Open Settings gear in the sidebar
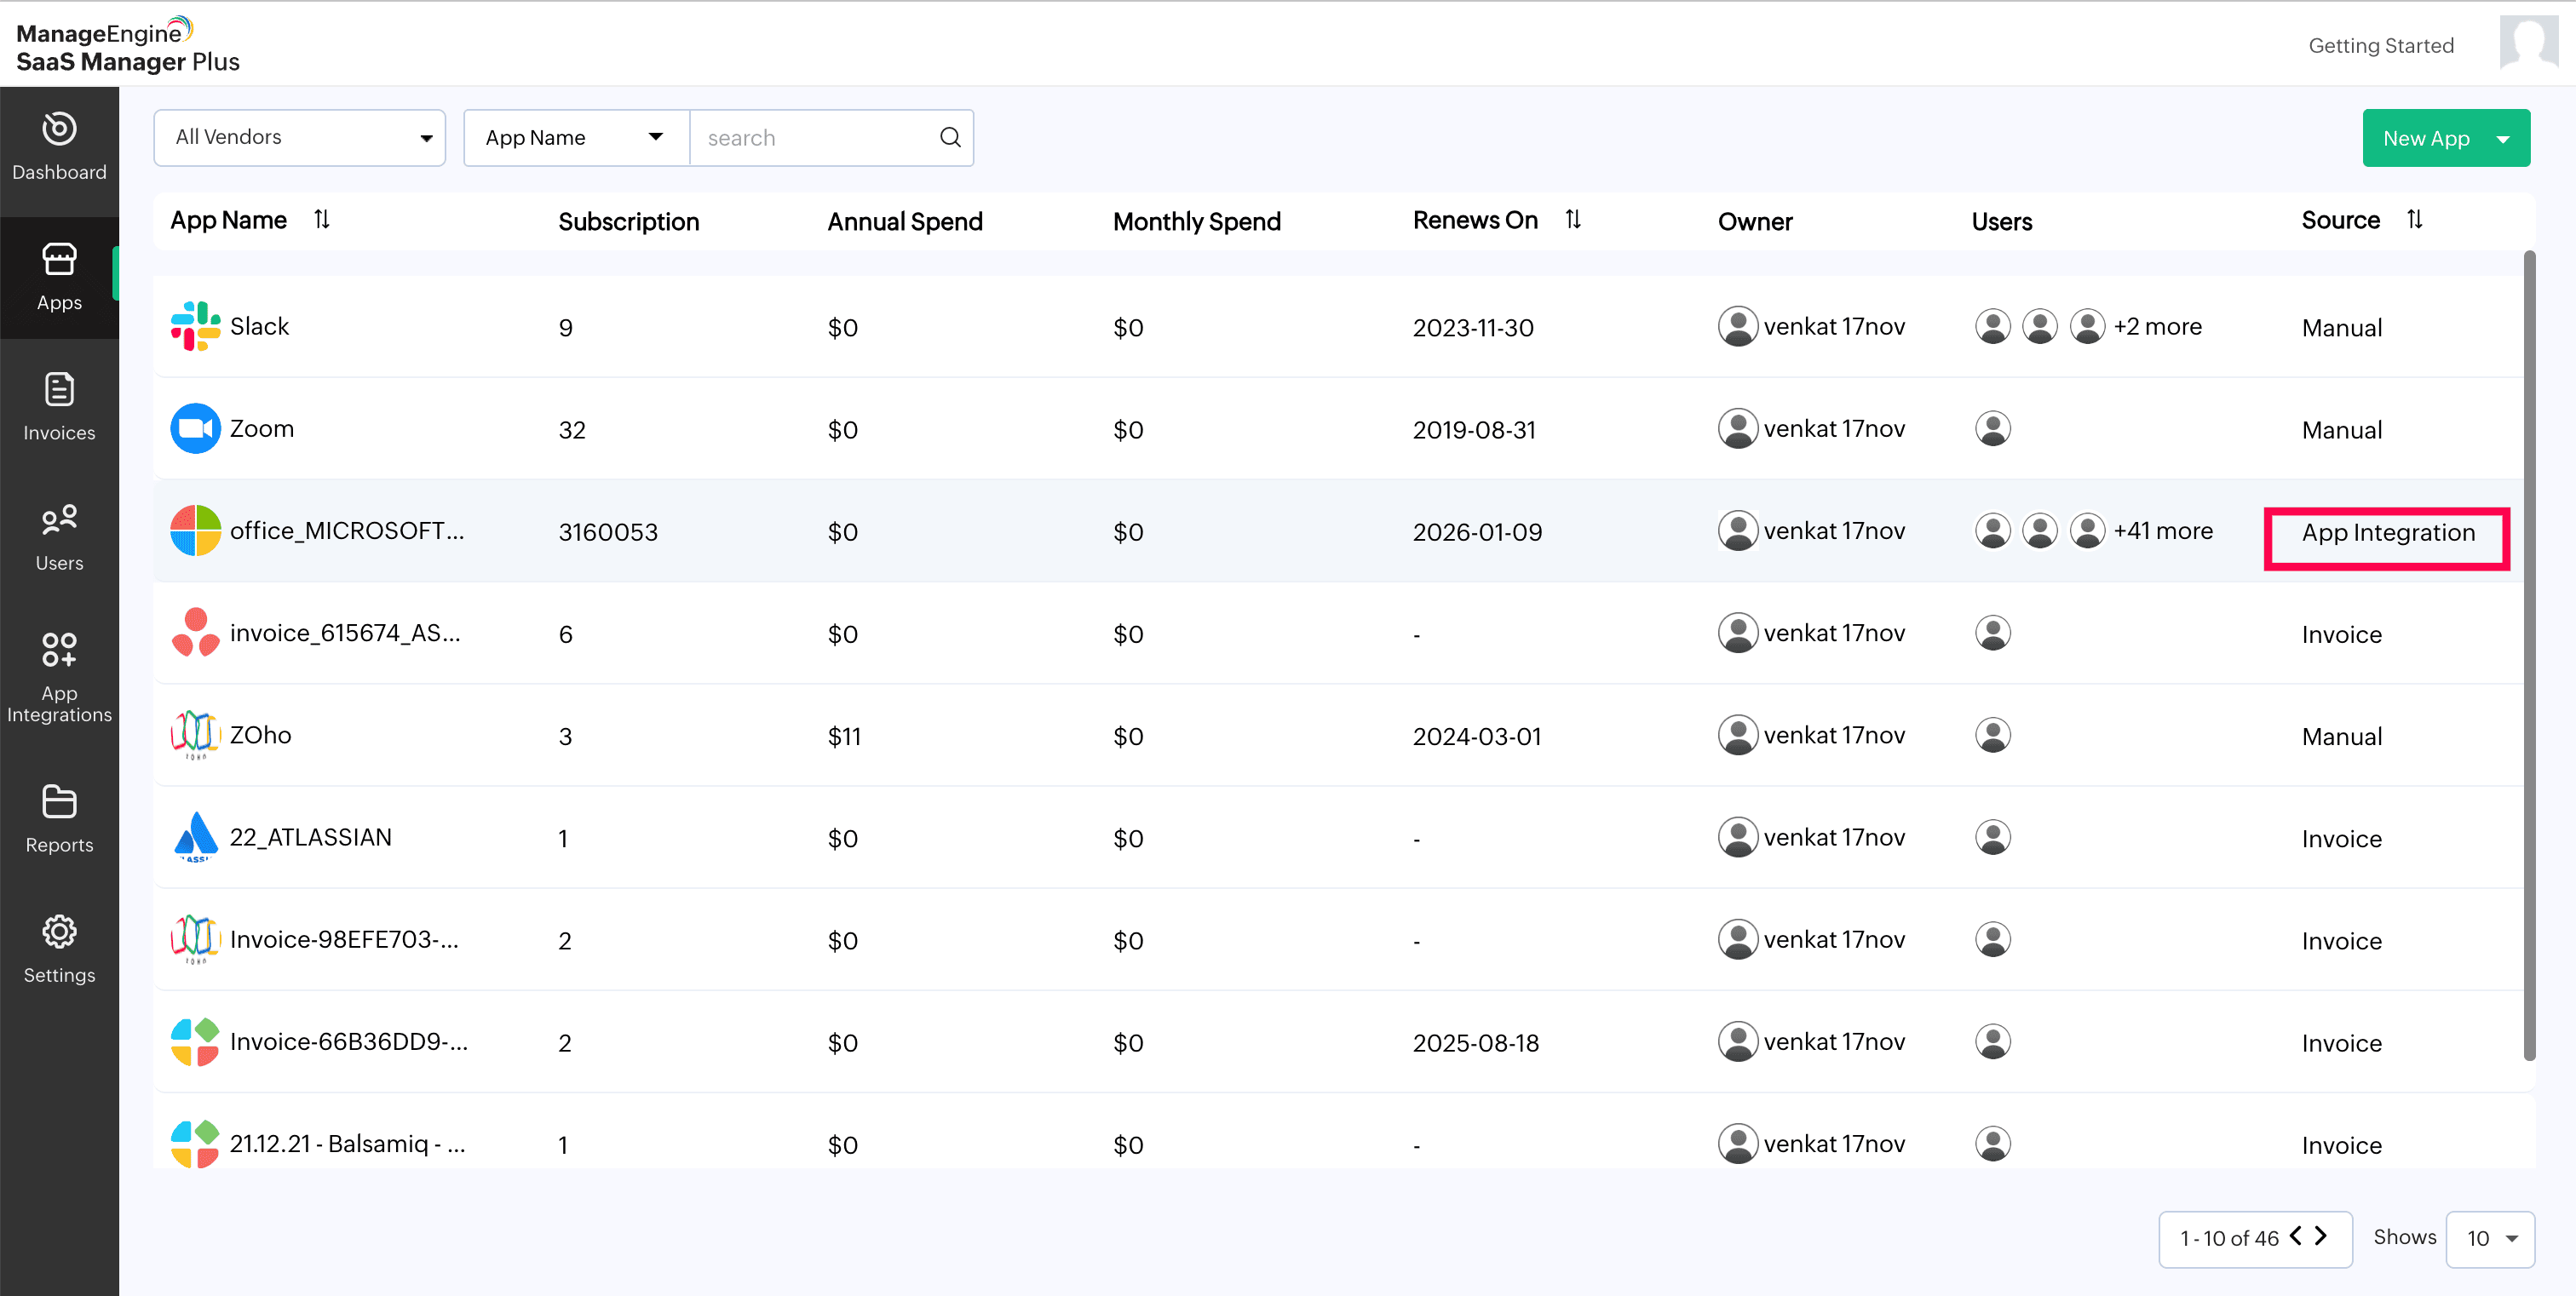 click(59, 949)
